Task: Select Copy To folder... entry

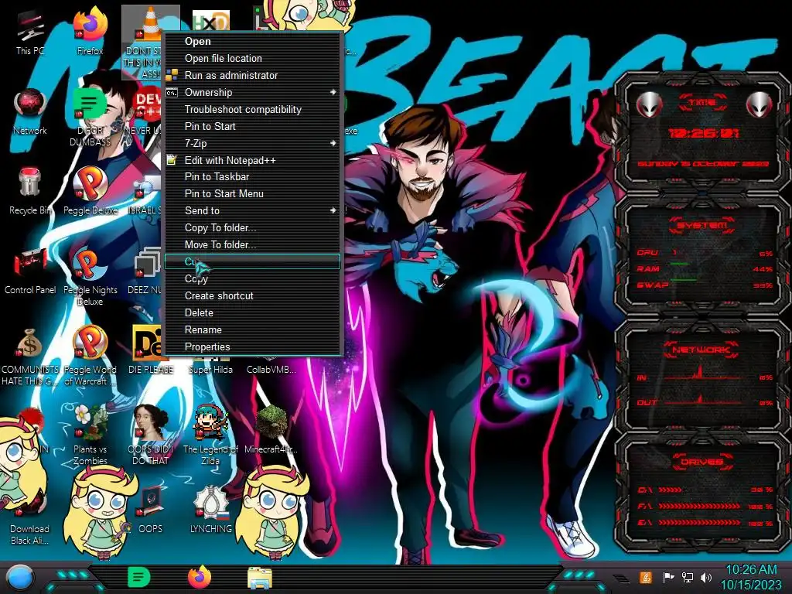Action: point(254,228)
